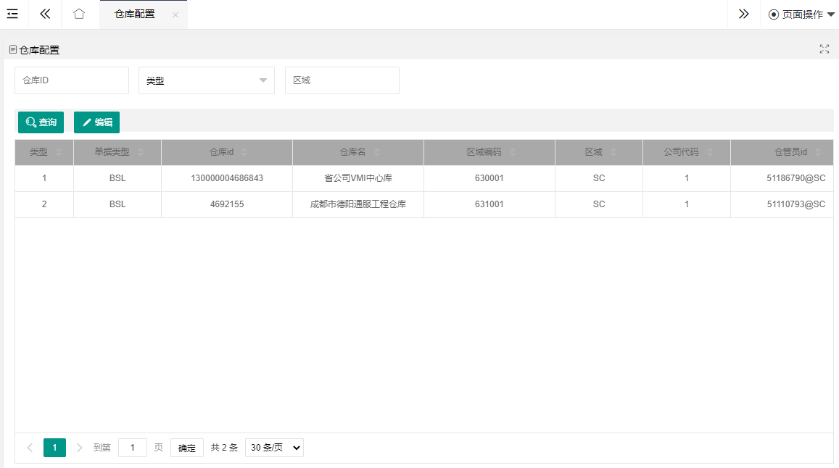Viewport: 839px width, 468px height.
Task: Select cell 省公司VMI中心库
Action: (x=358, y=178)
